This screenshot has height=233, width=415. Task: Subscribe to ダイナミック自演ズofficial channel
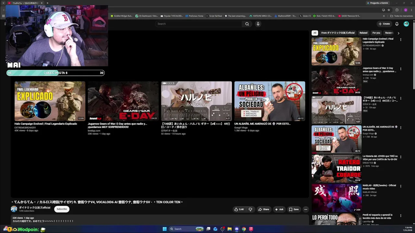click(62, 209)
